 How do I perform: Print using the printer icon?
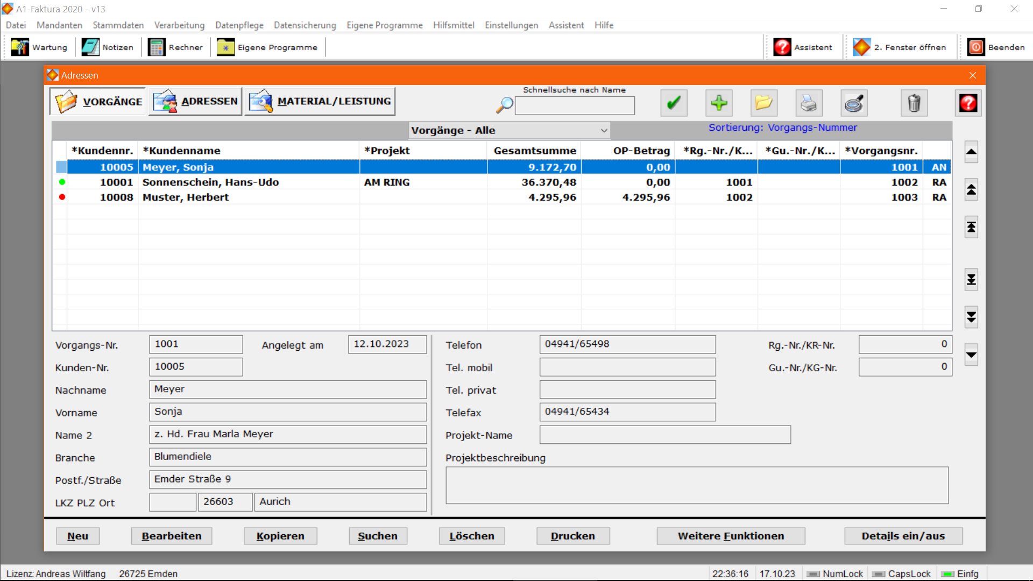(x=809, y=103)
